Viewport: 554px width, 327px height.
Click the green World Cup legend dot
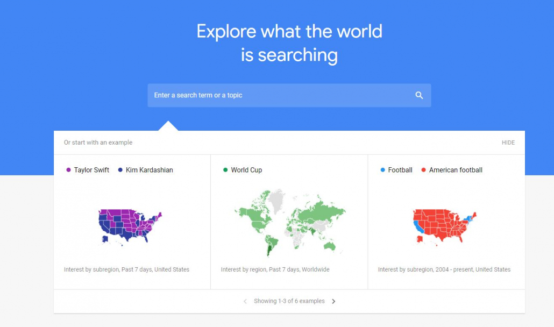click(x=225, y=170)
